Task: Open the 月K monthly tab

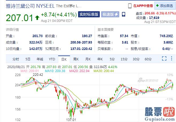Action: (x=88, y=59)
